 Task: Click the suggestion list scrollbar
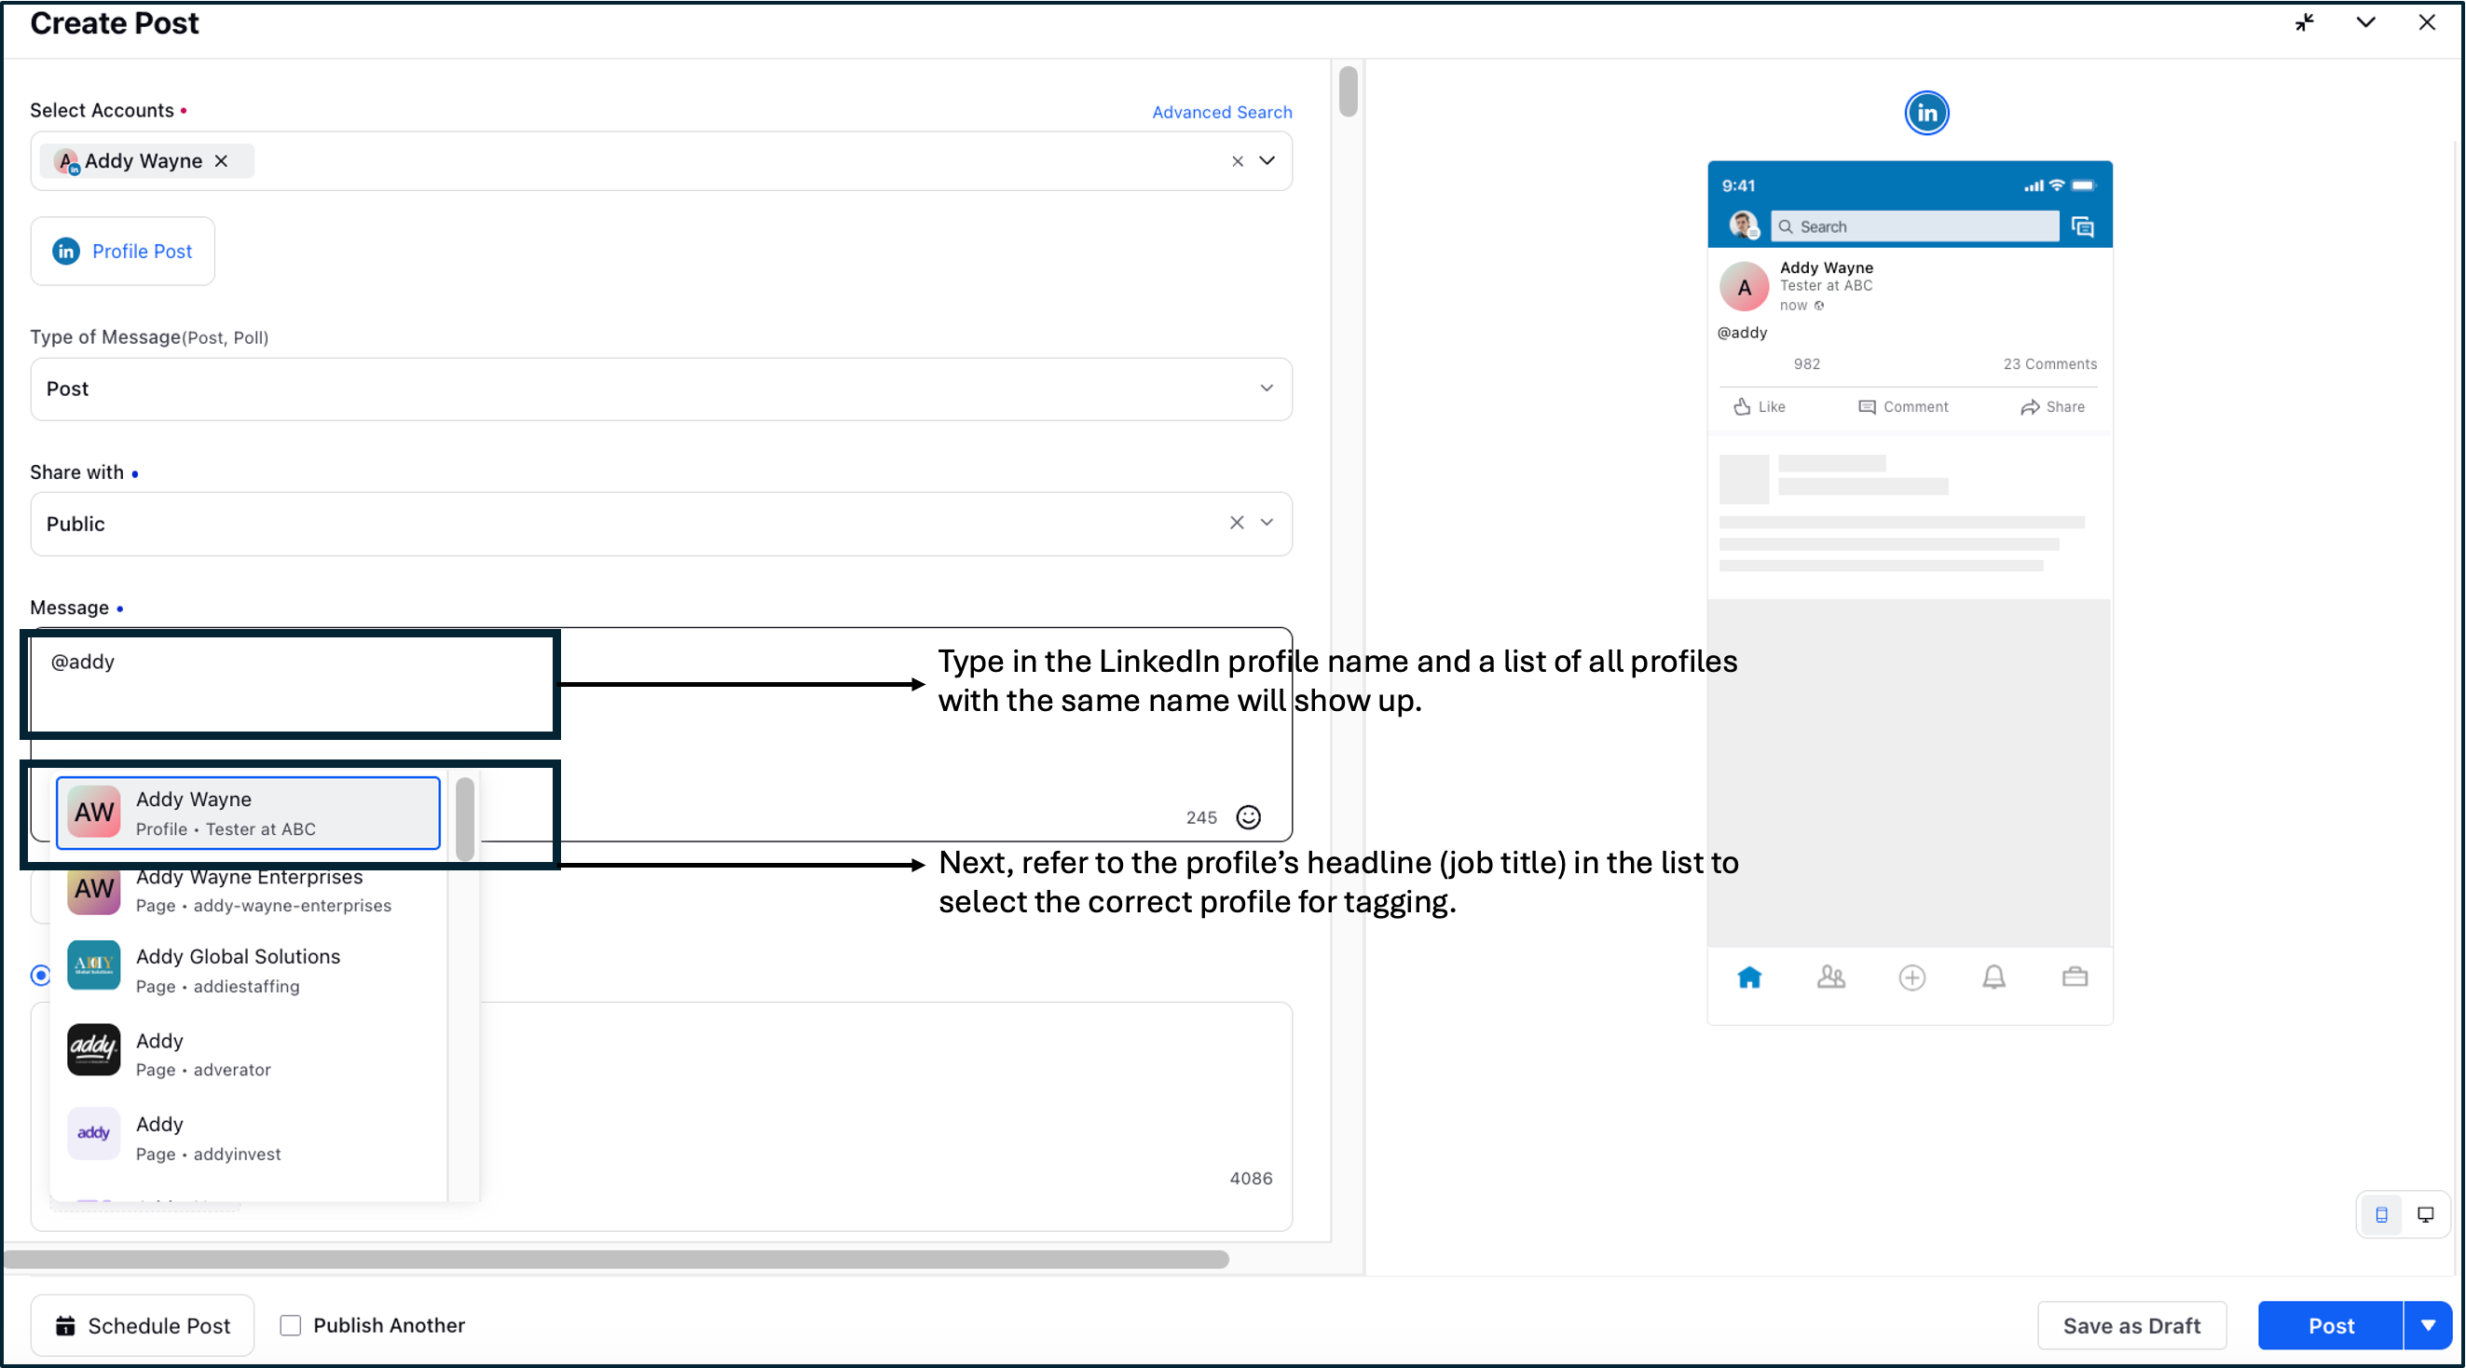(465, 818)
